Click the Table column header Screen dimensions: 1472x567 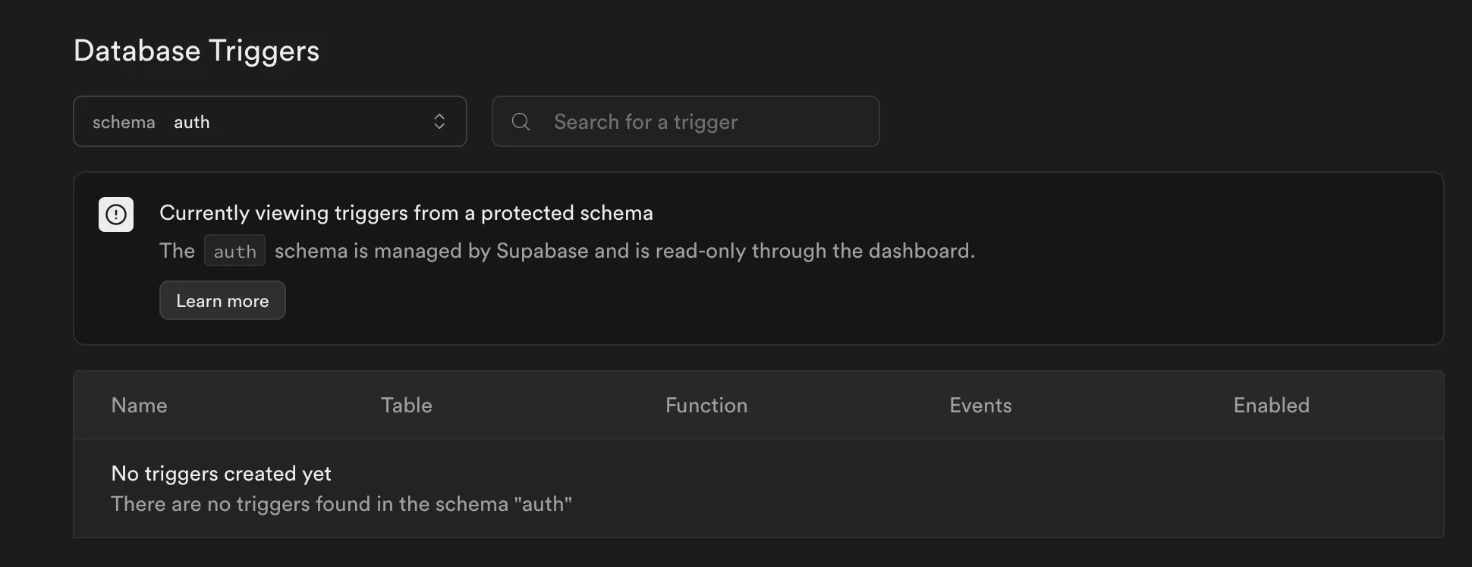coord(407,405)
